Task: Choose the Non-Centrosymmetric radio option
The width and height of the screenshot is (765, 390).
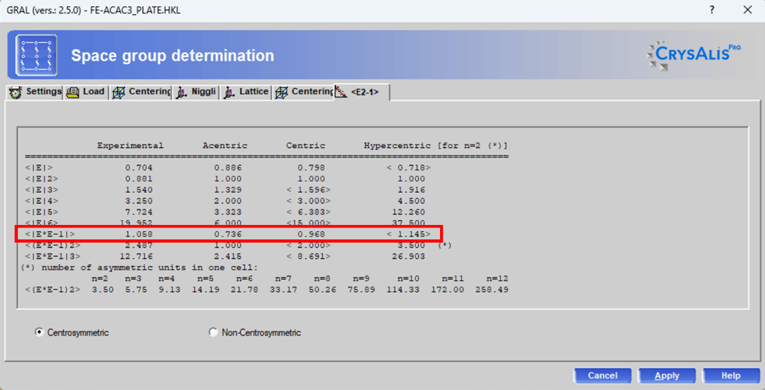Action: tap(213, 333)
